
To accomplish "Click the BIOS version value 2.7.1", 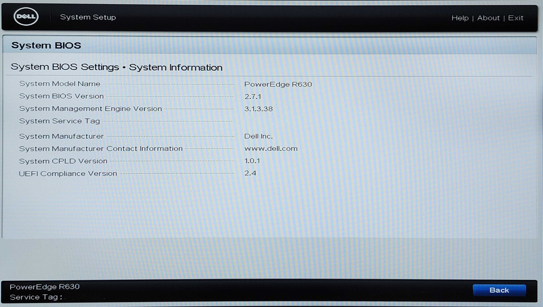I will (x=253, y=96).
